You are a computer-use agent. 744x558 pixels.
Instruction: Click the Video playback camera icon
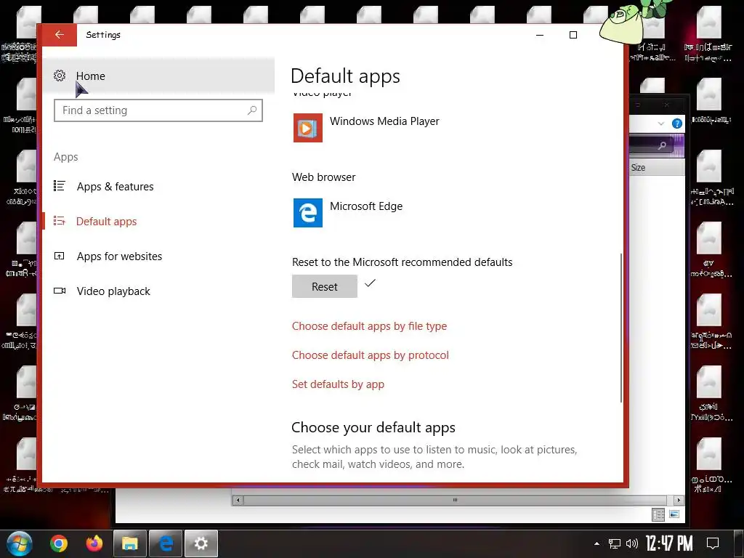tap(60, 291)
